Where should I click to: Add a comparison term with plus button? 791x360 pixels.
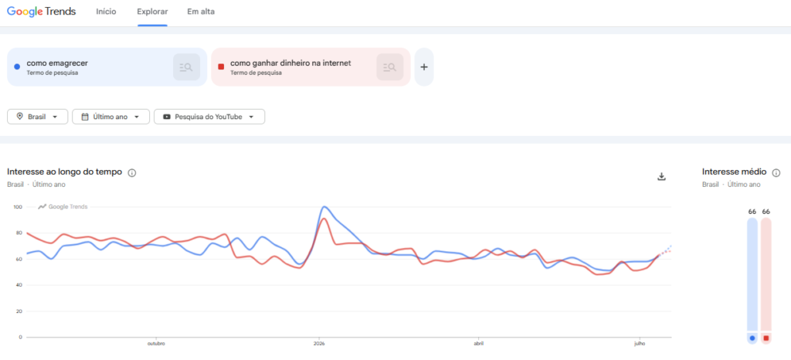coord(424,67)
